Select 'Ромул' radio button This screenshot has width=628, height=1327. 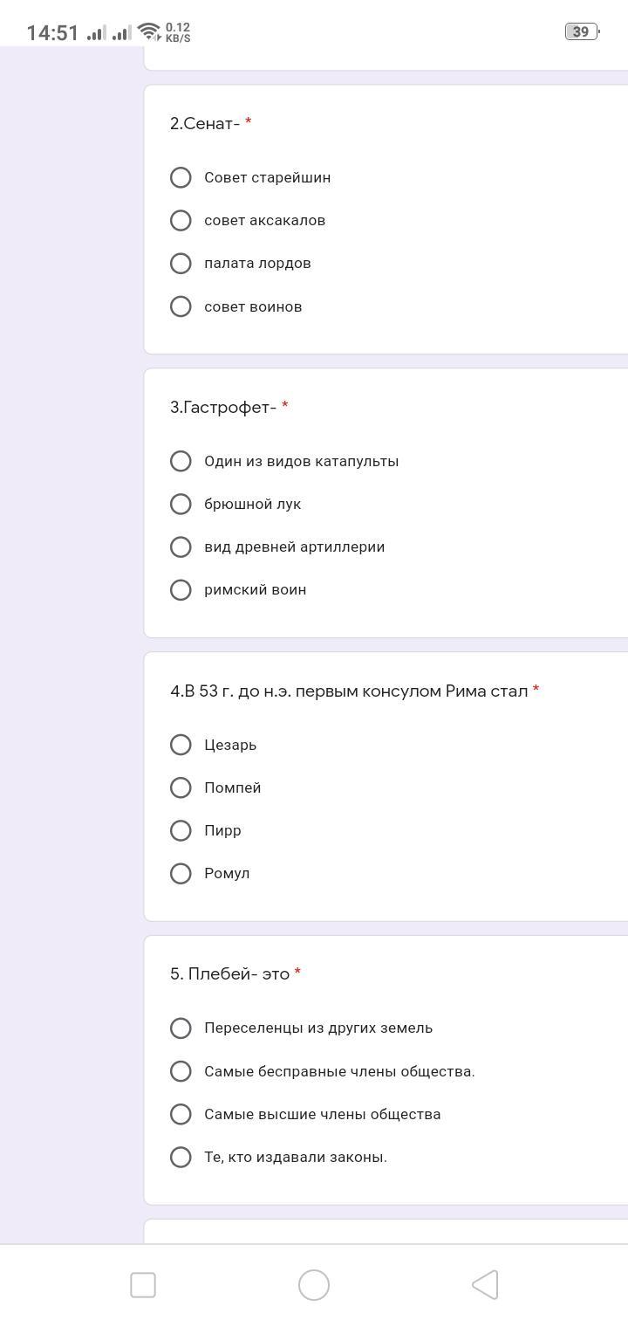(x=181, y=874)
